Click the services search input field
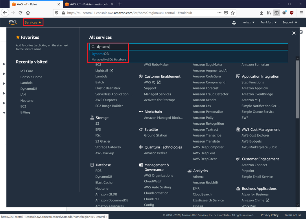The height and width of the screenshot is (219, 306). coord(189,47)
